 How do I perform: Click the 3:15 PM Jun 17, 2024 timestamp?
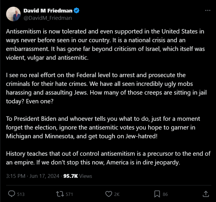pyautogui.click(x=32, y=176)
